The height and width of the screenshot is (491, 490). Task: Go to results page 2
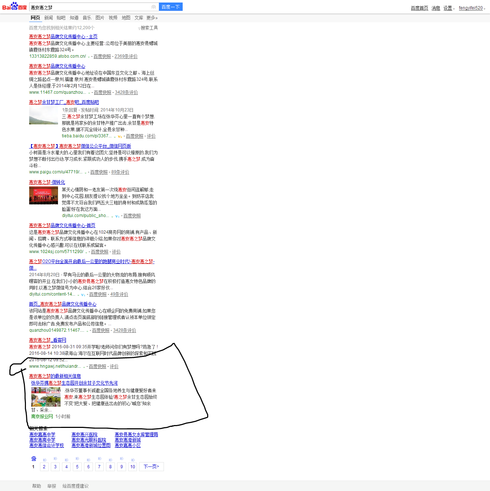point(44,466)
